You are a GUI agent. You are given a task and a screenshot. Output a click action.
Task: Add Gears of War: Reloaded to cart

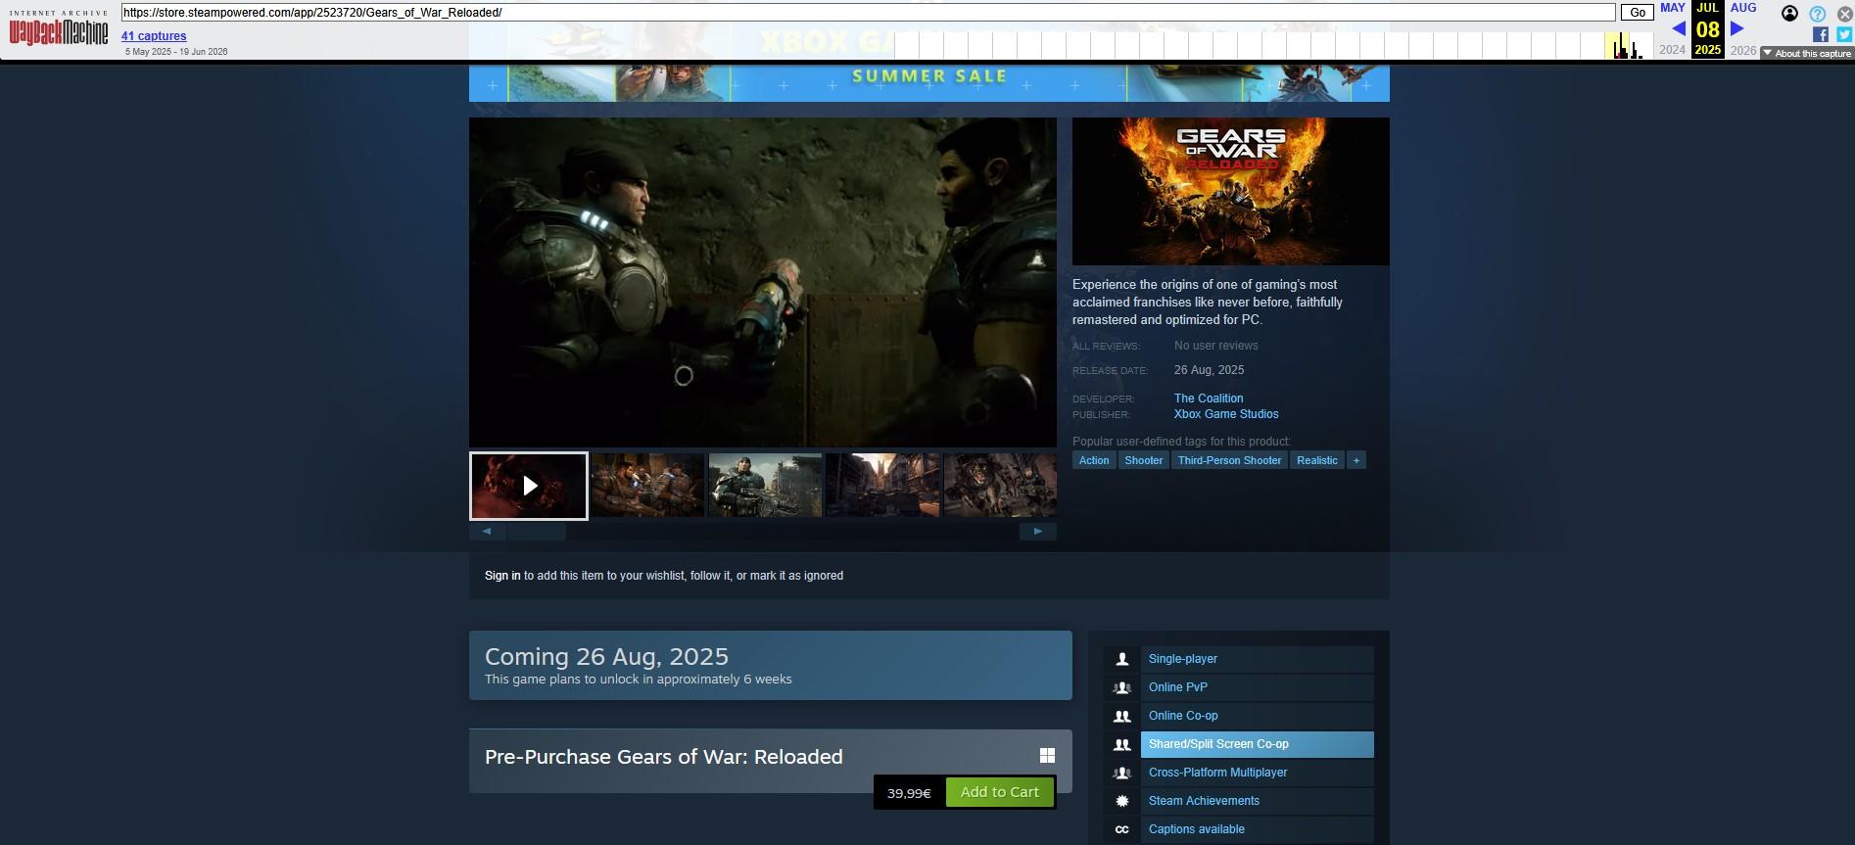pyautogui.click(x=1000, y=792)
